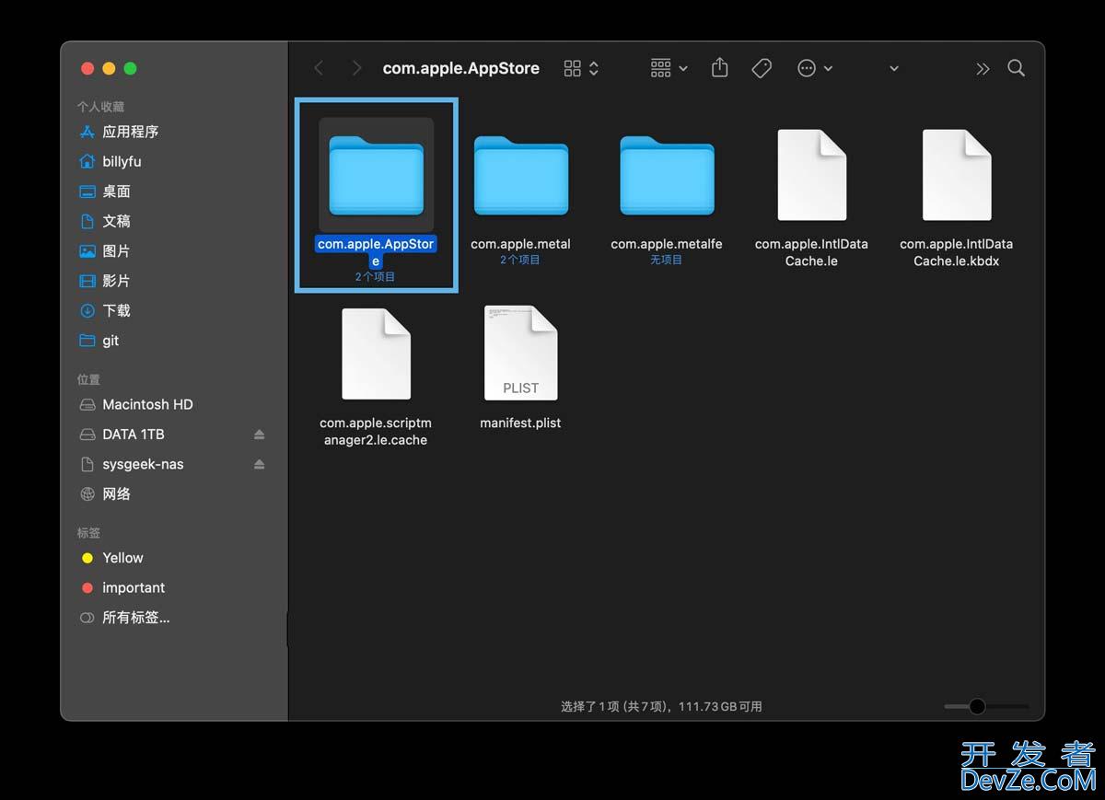The height and width of the screenshot is (800, 1105).
Task: Click the com.apple.IntlDataCache.le.kbdx filename text
Action: coord(957,252)
